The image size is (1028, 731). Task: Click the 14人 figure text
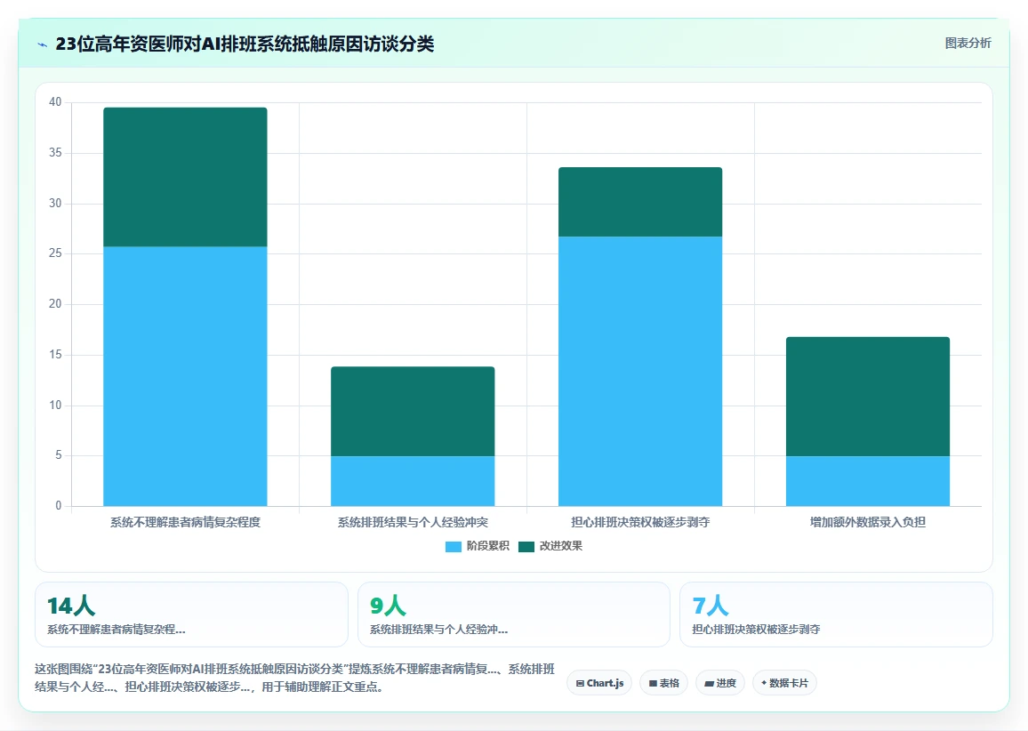point(71,606)
